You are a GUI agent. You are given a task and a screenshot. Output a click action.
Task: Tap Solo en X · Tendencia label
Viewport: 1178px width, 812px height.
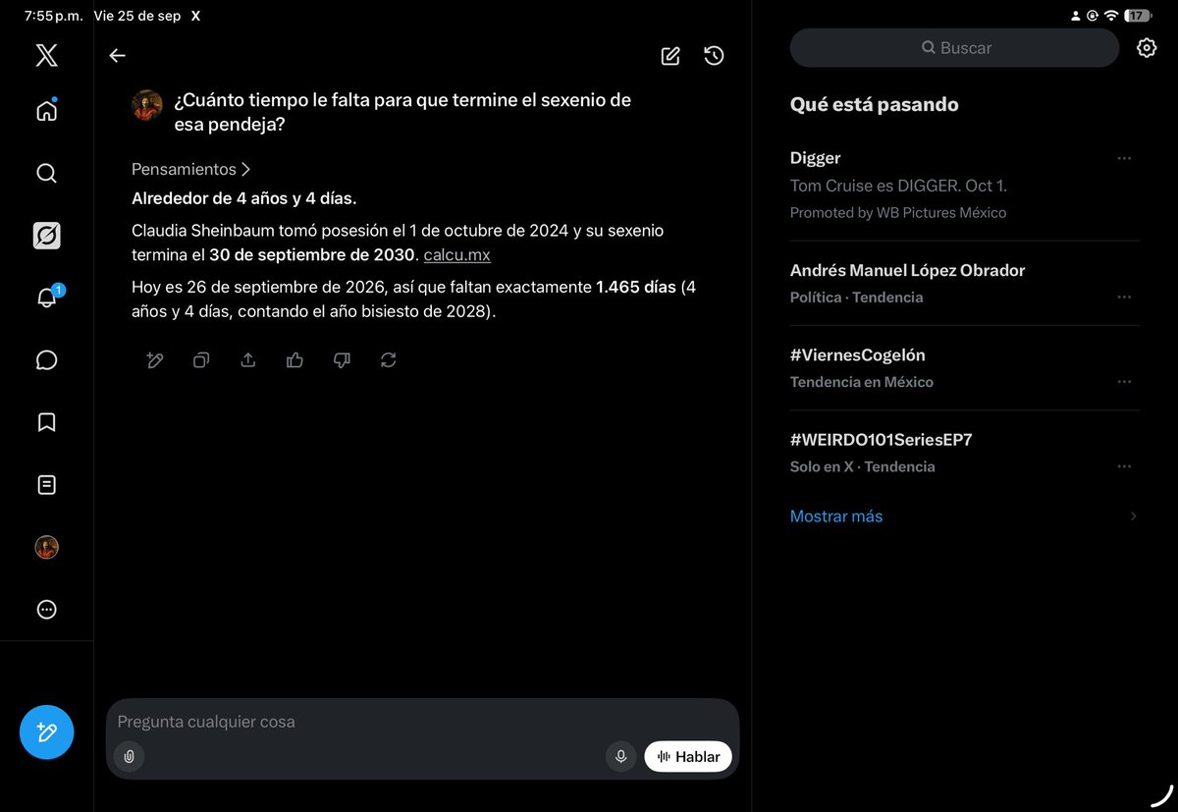pos(863,466)
